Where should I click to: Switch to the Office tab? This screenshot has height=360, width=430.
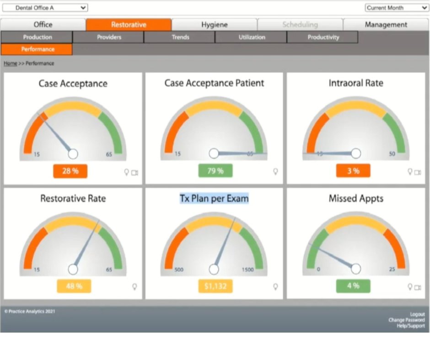43,25
